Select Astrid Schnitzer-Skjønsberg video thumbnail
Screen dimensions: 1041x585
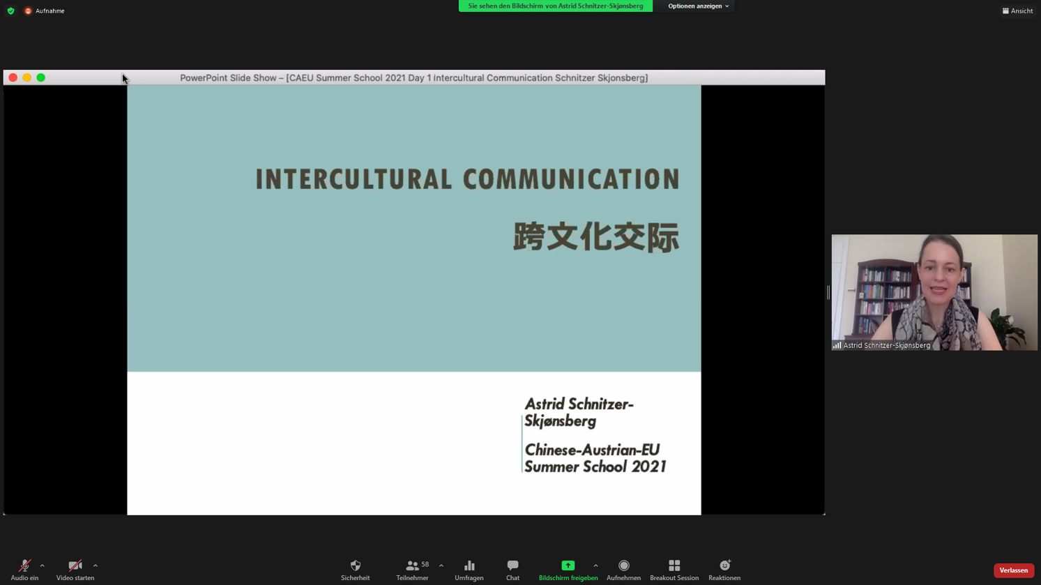(934, 292)
